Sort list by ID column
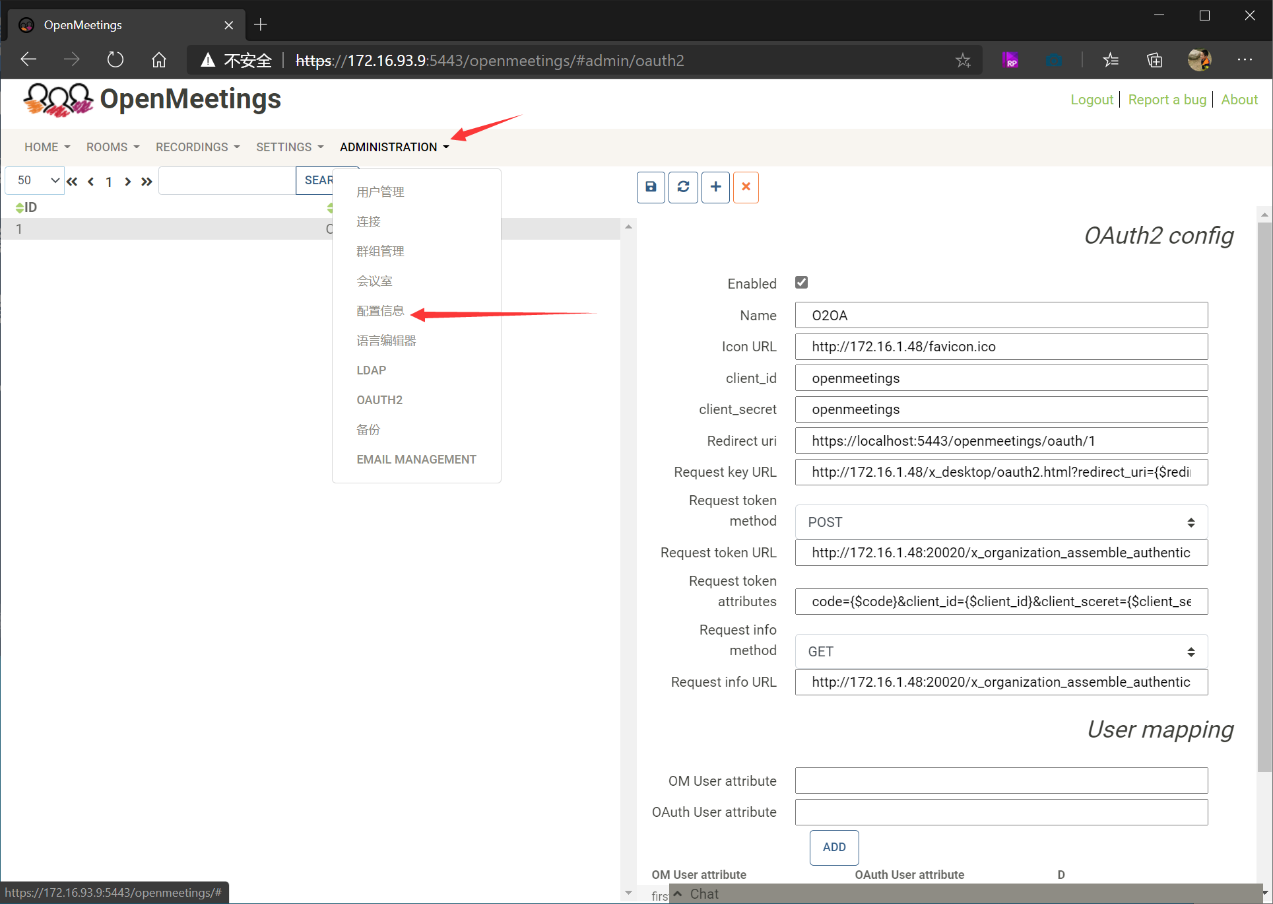 (x=26, y=207)
